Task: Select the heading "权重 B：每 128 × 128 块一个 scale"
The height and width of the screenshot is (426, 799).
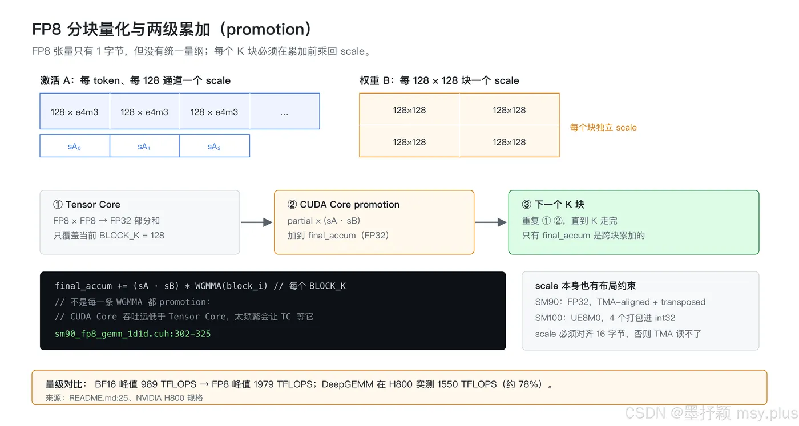Action: tap(439, 80)
